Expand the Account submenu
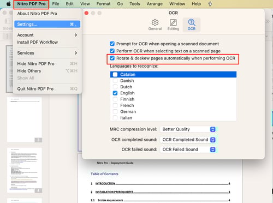This screenshot has height=203, width=273. click(x=47, y=35)
